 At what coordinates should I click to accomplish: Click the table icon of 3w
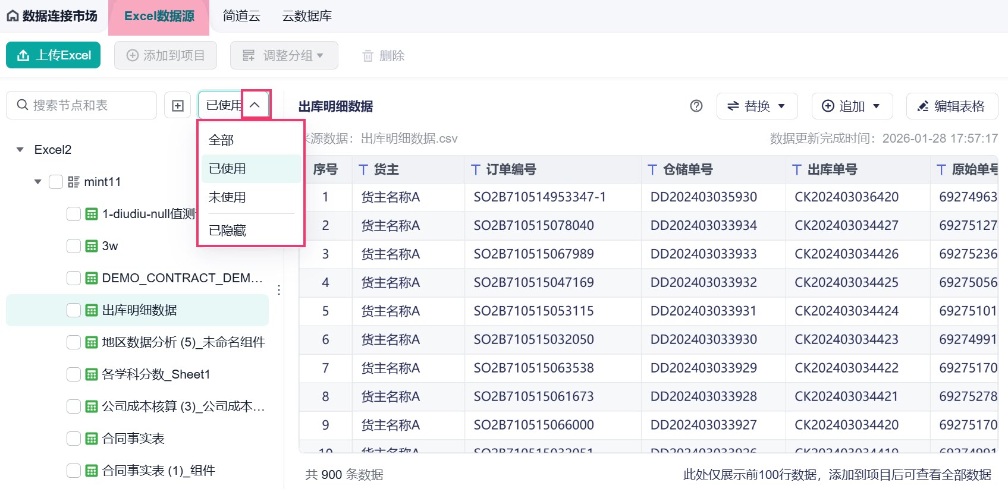(x=92, y=246)
